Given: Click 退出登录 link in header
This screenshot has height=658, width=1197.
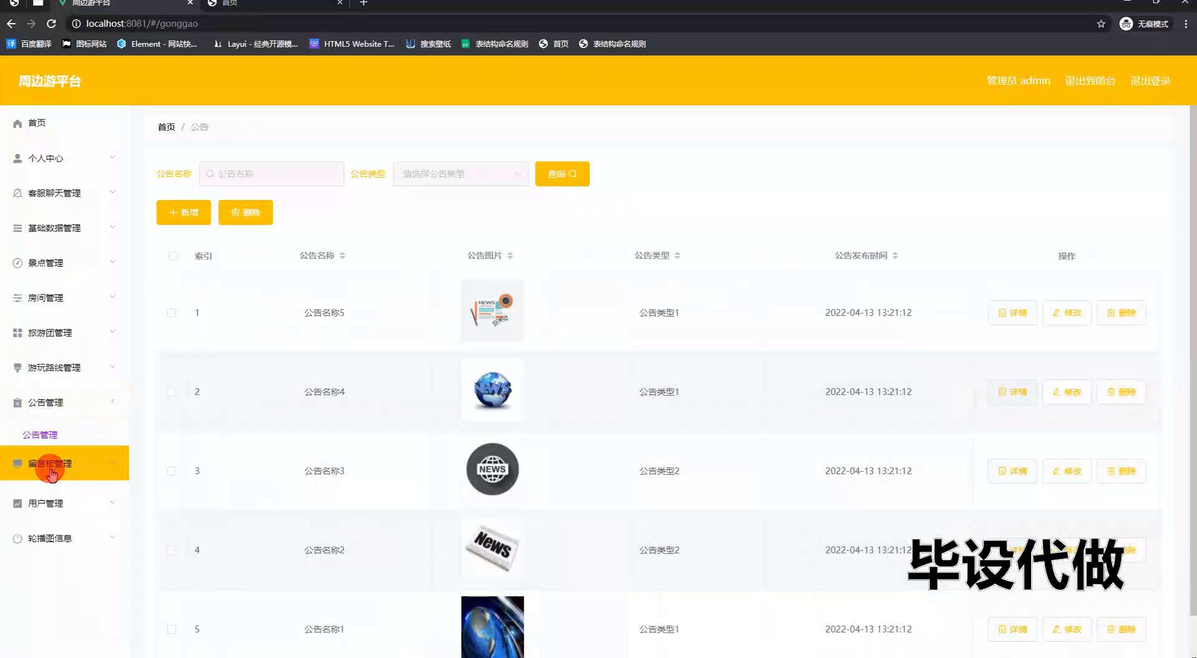Looking at the screenshot, I should click(x=1150, y=81).
